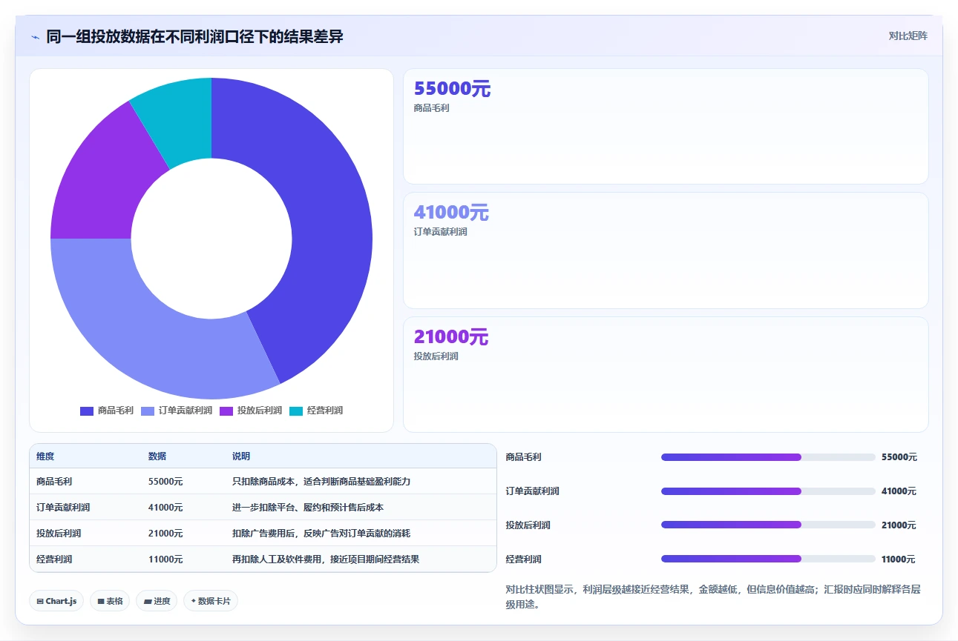Click description 再扣除人工及软件费用 in table
This screenshot has width=958, height=641.
click(x=326, y=559)
